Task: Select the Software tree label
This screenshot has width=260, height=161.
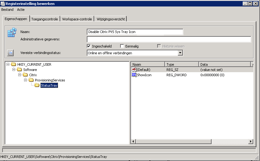Action: pyautogui.click(x=30, y=70)
